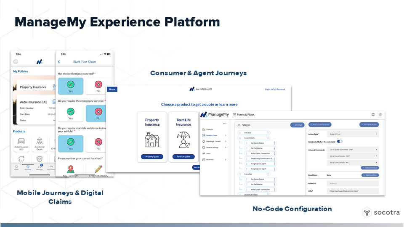Answer Yes to incident just occurred

click(71, 86)
